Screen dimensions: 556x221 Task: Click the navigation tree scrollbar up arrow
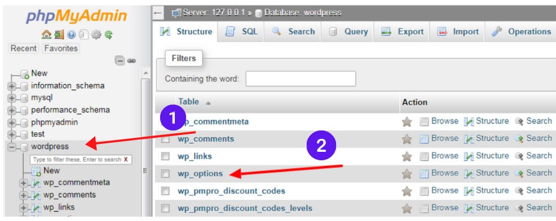point(145,73)
